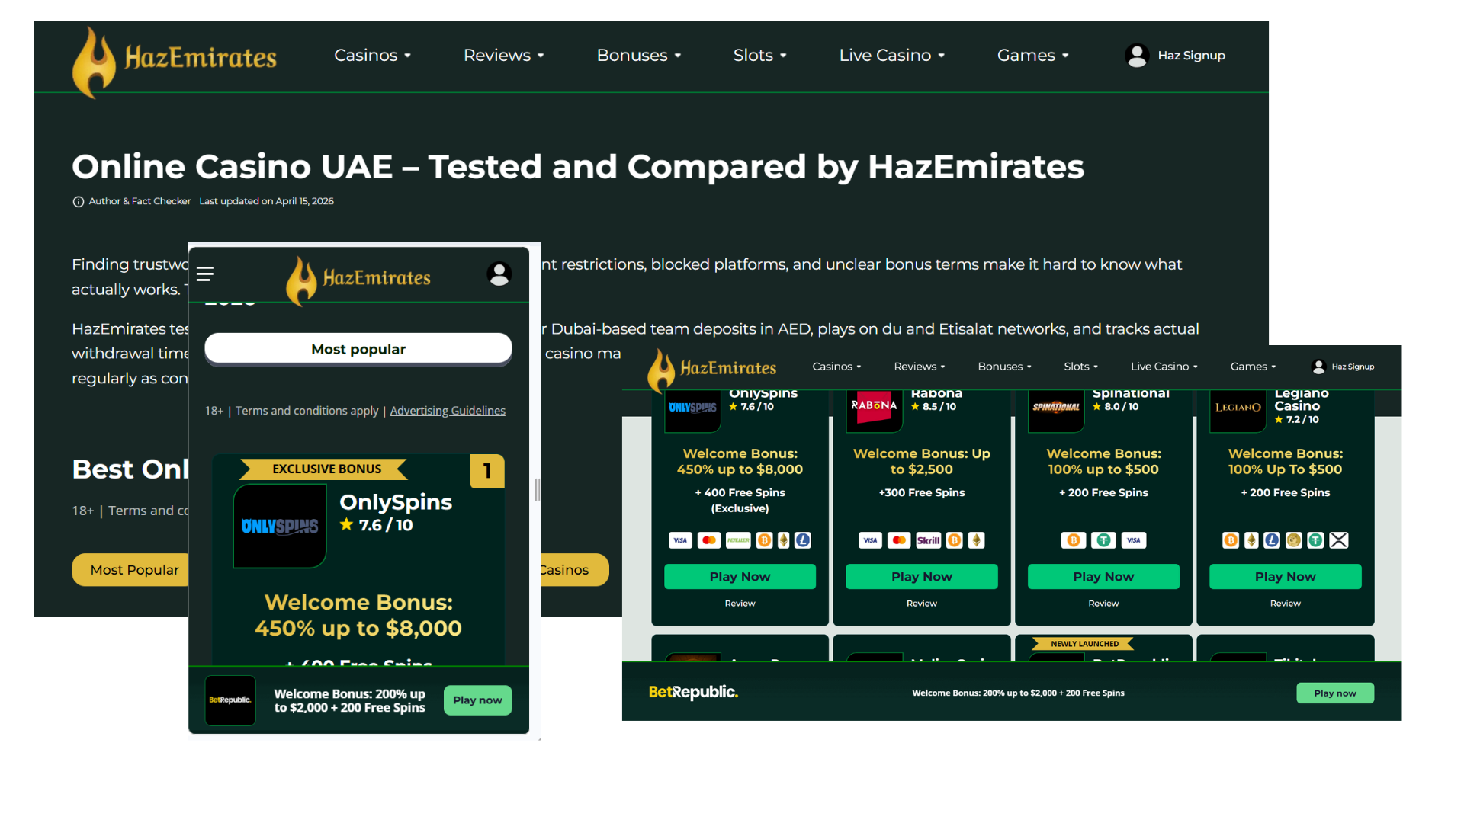The height and width of the screenshot is (823, 1464).
Task: Click the Visa icon on the Rabona card
Action: [x=870, y=540]
